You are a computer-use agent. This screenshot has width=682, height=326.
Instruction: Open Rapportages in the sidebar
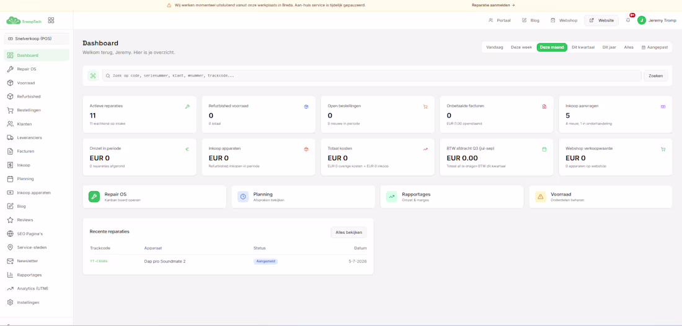pos(37,275)
